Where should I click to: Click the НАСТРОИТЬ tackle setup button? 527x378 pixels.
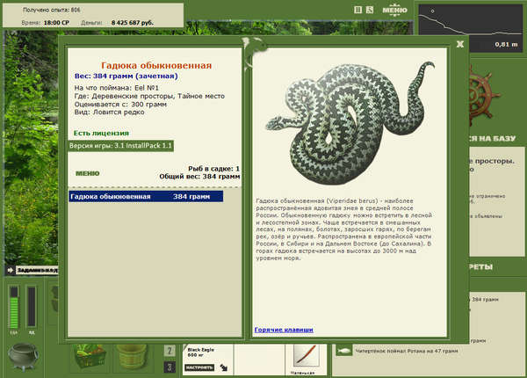click(199, 367)
